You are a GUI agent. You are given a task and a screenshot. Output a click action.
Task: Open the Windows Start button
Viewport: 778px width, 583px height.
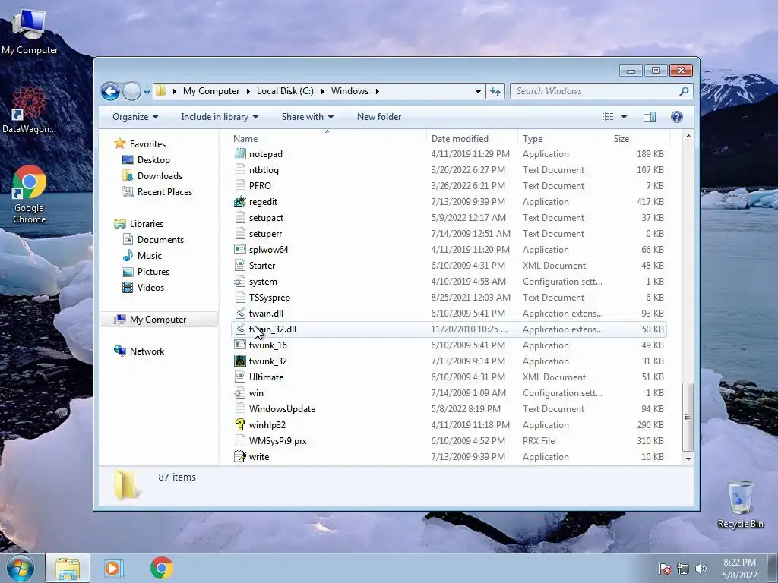(x=19, y=568)
